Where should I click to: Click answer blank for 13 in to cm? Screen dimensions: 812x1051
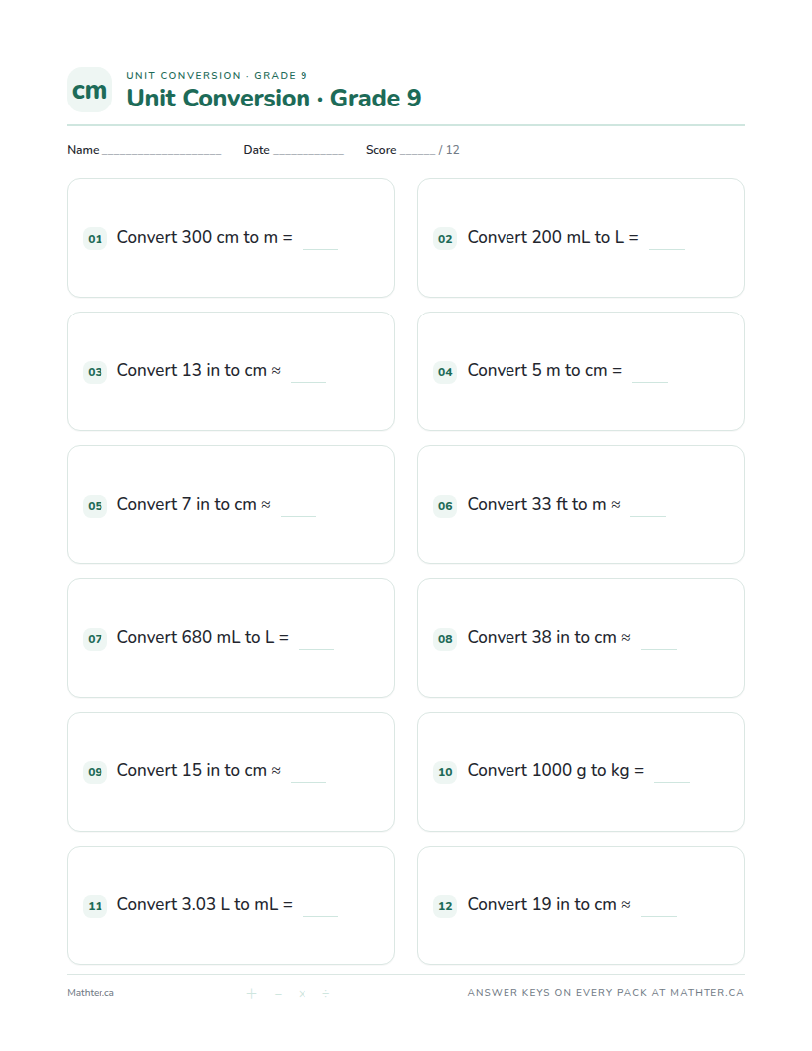(x=308, y=381)
